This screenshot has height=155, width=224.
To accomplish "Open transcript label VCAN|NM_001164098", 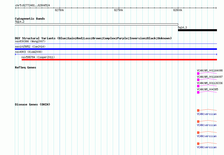I will coord(210,70).
